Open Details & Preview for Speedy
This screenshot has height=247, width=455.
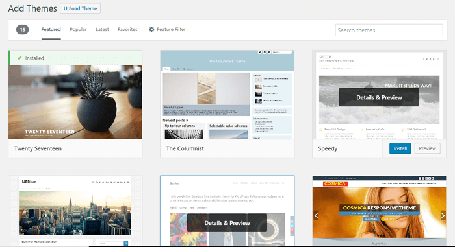[x=379, y=97]
